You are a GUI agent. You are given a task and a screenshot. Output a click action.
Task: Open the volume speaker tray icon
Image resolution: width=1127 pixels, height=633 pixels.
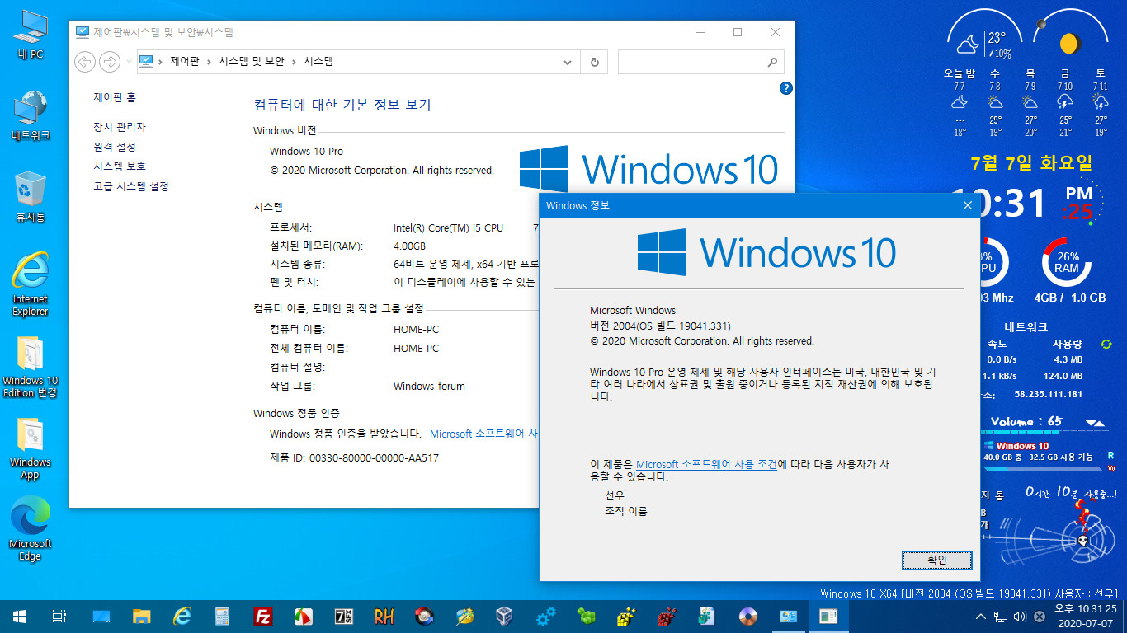1019,616
